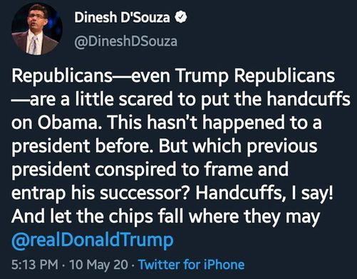Click the phrase 'president conspired to frame and'
The height and width of the screenshot is (279, 357).
(x=150, y=170)
